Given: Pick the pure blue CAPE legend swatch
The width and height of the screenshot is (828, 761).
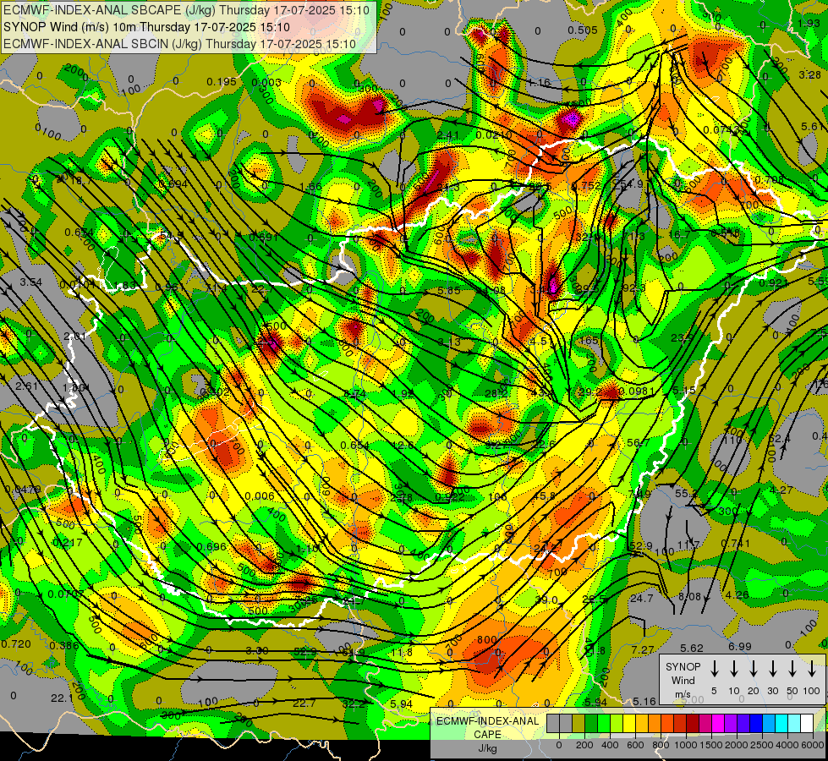Looking at the screenshot, I should pos(755,724).
